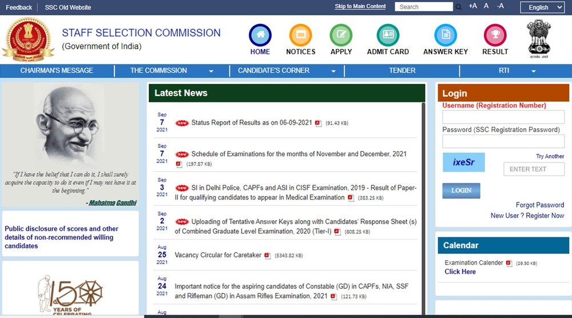This screenshot has height=318, width=572.
Task: Open the TENDER menu item
Action: coord(402,70)
